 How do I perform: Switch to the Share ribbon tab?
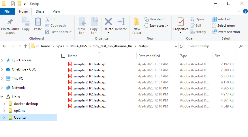coord(40,11)
